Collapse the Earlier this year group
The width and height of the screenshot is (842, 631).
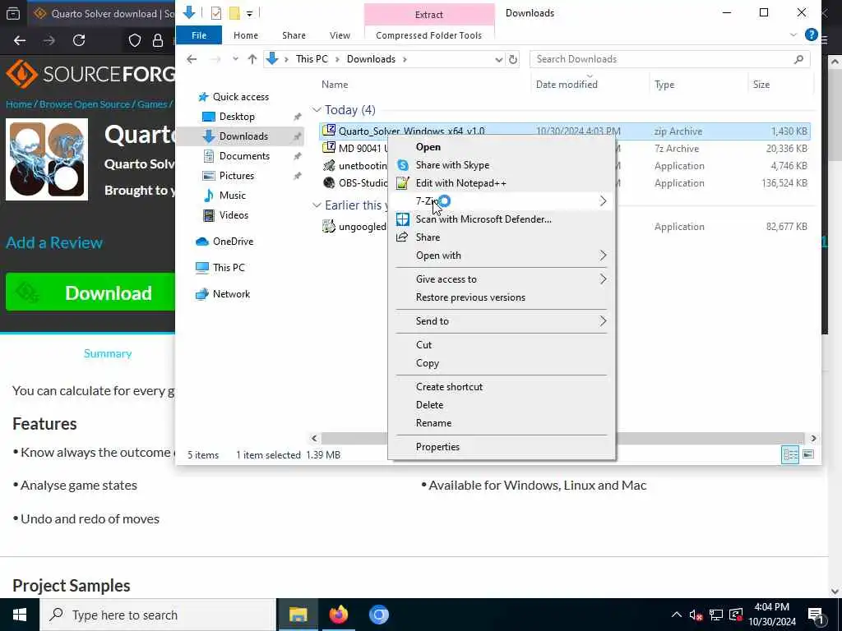tap(317, 205)
